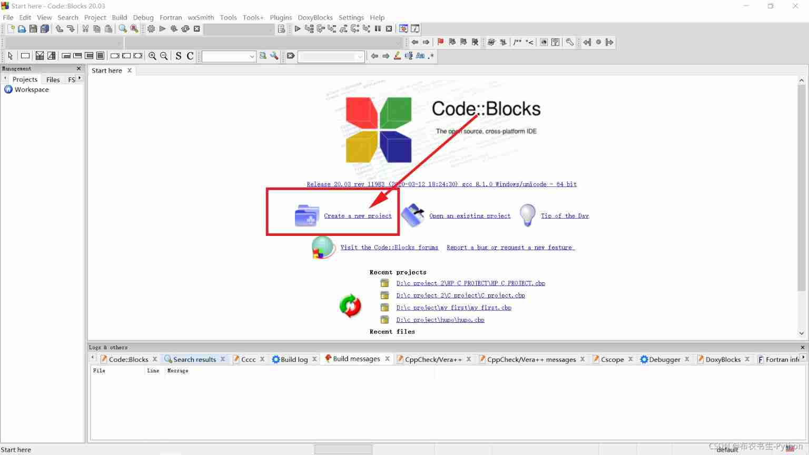Open recent project my_first.cbp
Image resolution: width=809 pixels, height=455 pixels.
coord(454,308)
